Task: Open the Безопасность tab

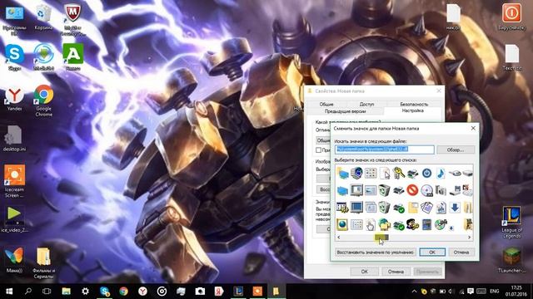Action: point(414,104)
